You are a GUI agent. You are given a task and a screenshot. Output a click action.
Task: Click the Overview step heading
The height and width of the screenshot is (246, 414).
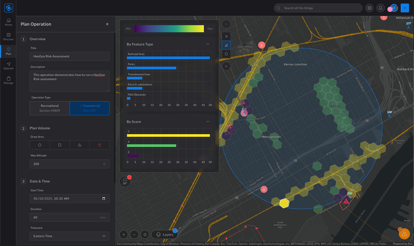pos(38,39)
